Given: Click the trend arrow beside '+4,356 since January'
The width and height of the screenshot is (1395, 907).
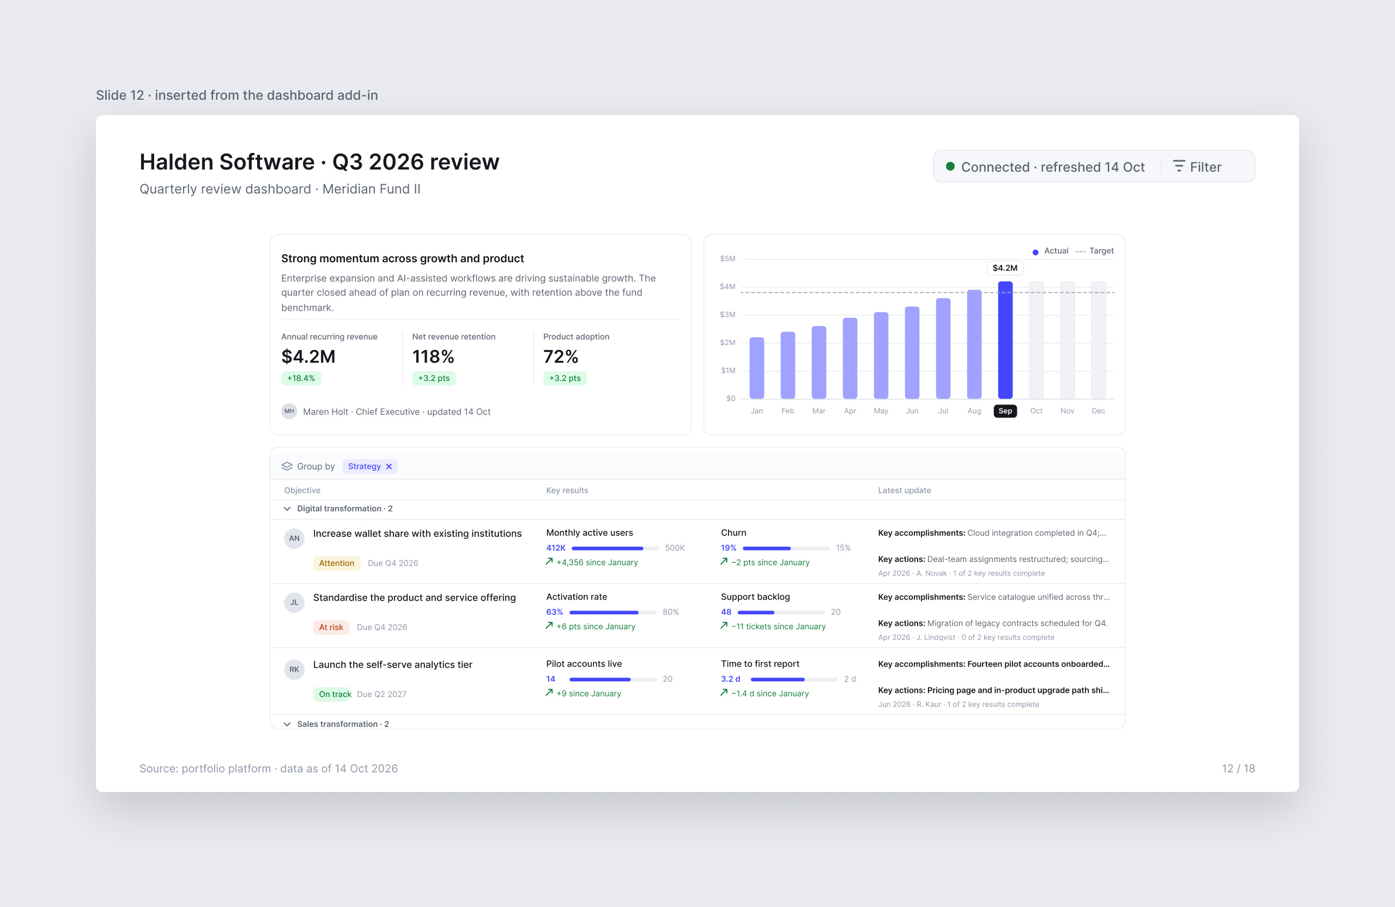Looking at the screenshot, I should (x=549, y=561).
